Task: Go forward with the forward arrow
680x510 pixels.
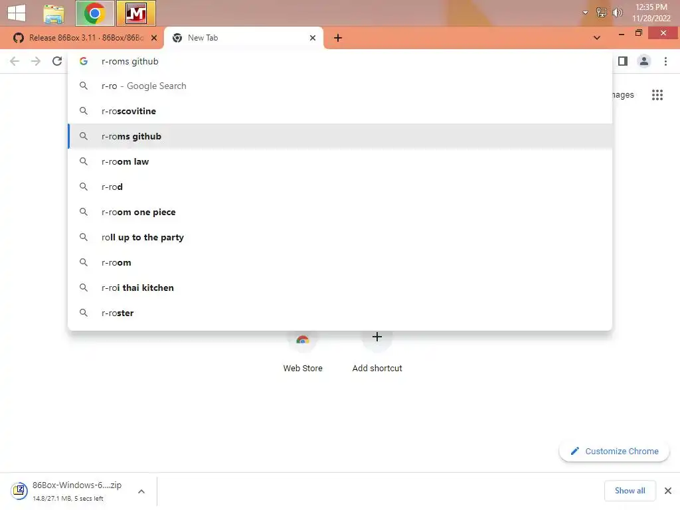Action: tap(36, 61)
